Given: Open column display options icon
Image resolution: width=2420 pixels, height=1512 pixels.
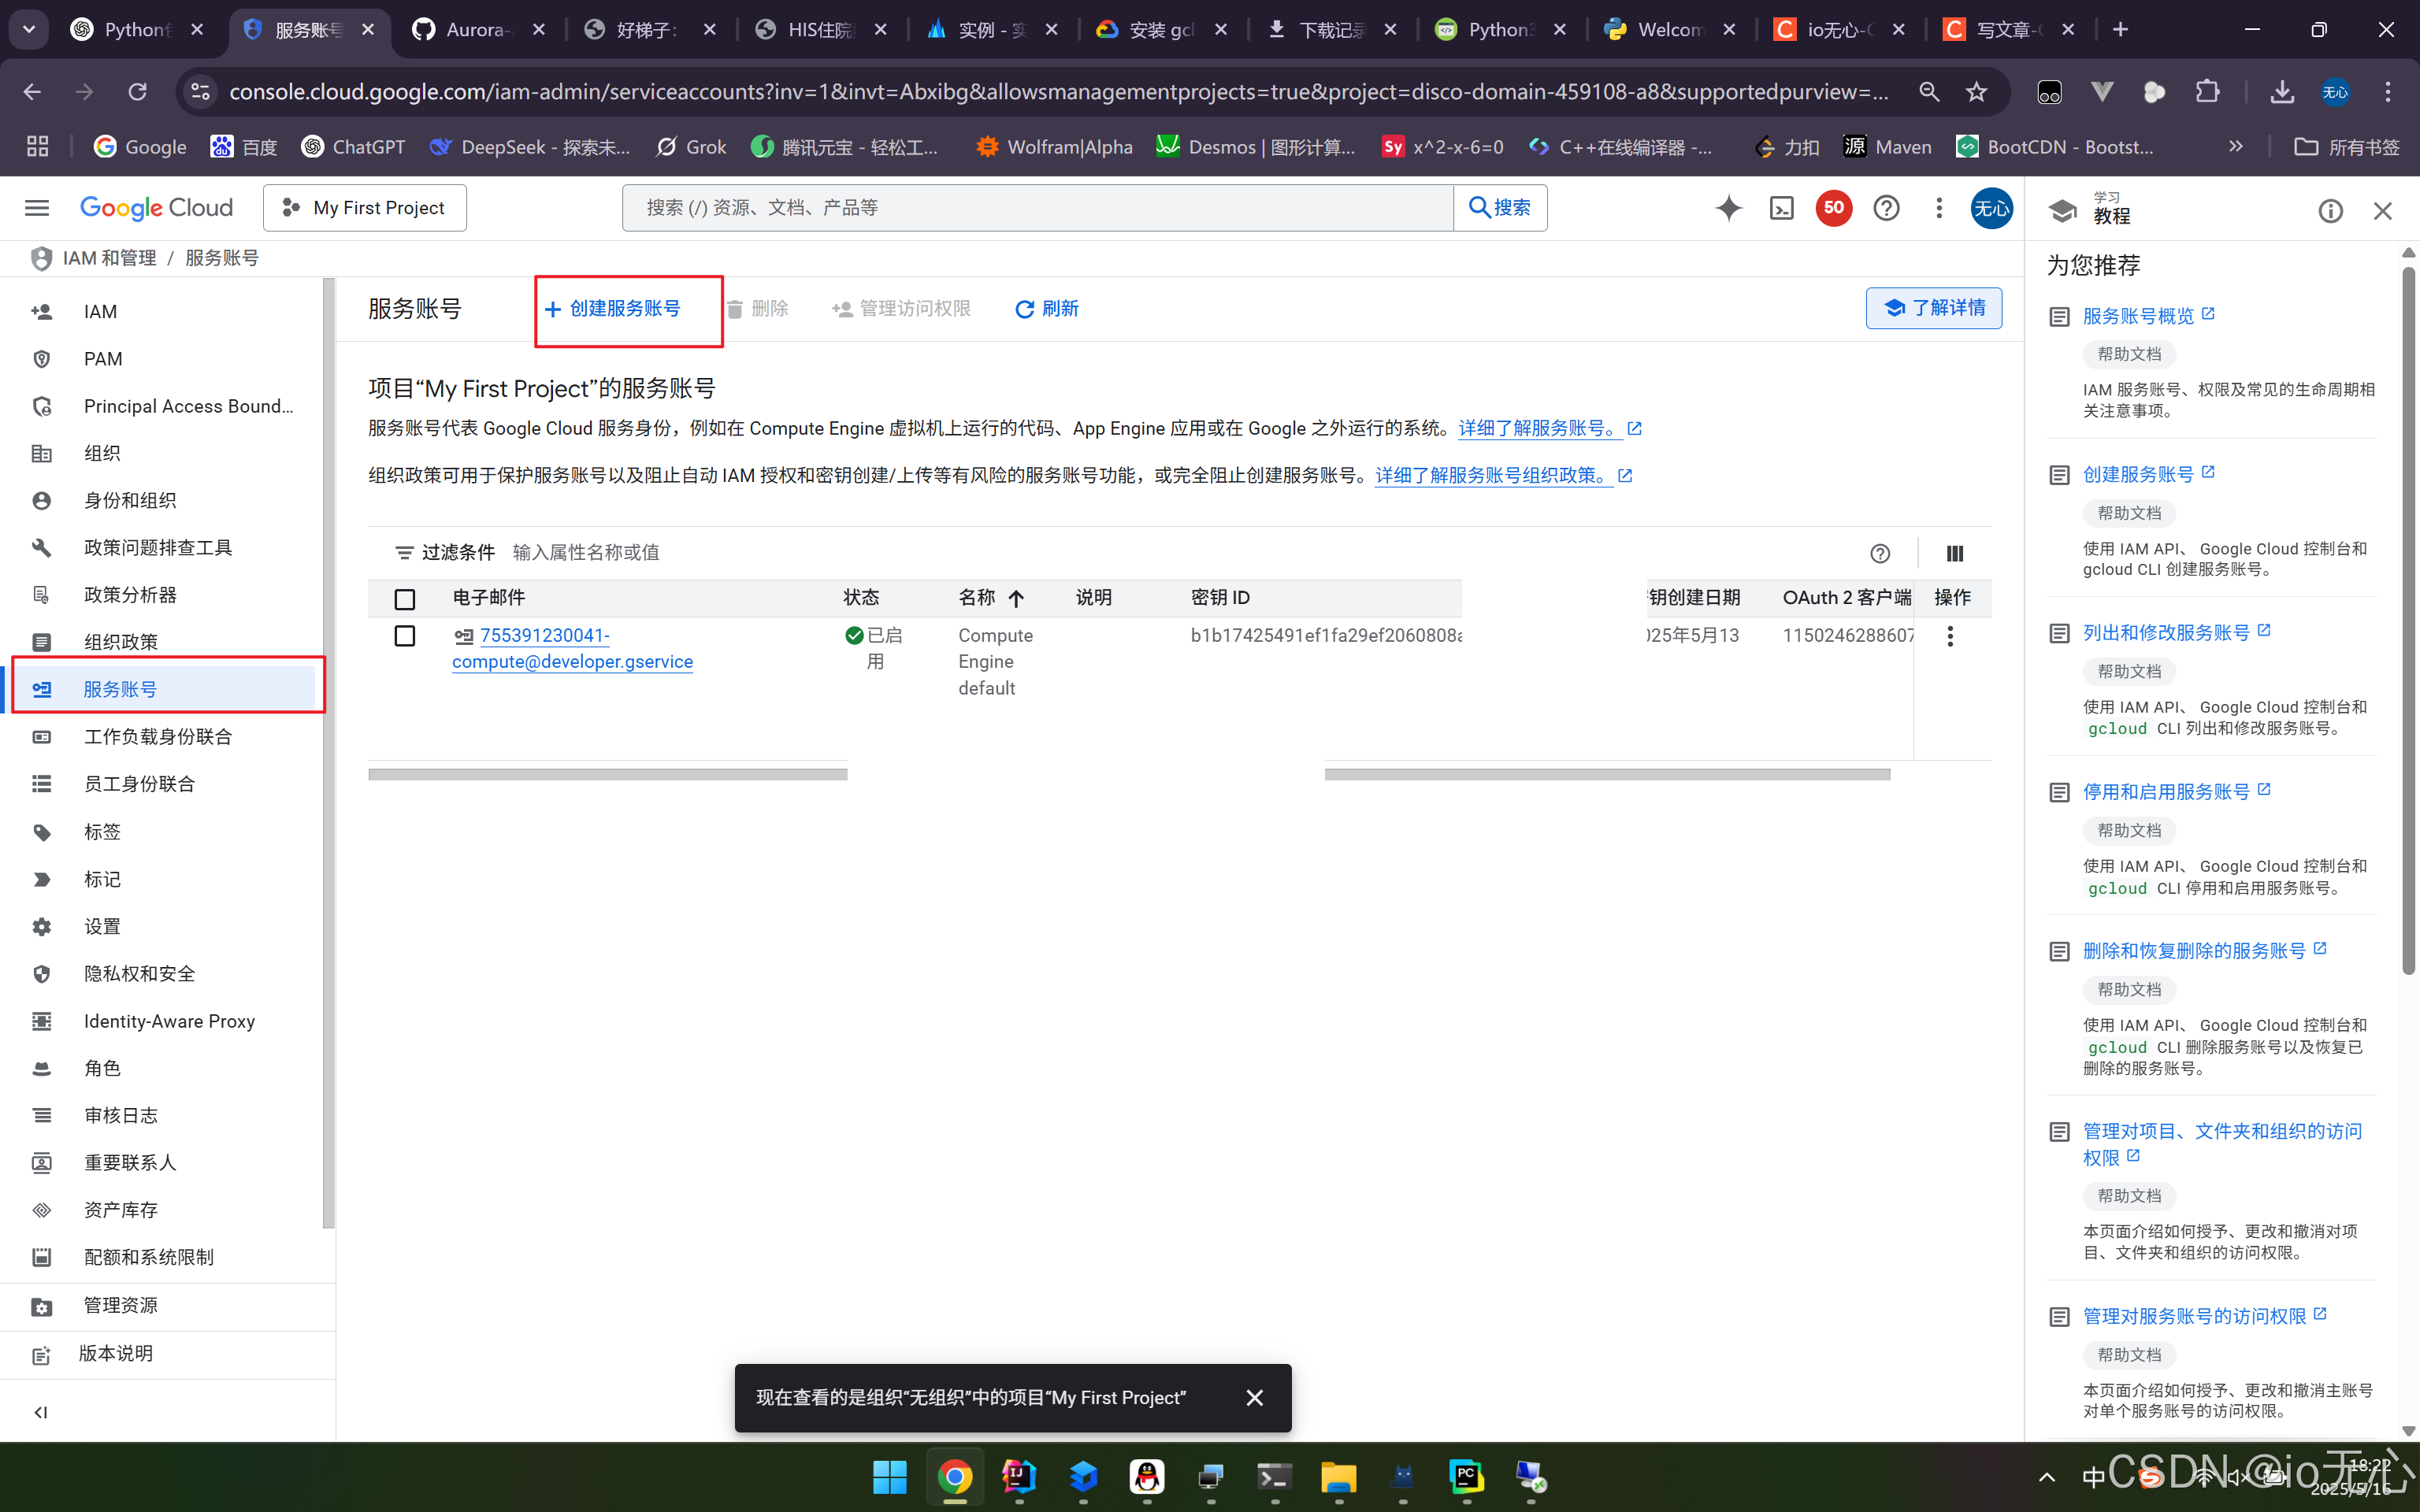Looking at the screenshot, I should 1954,553.
